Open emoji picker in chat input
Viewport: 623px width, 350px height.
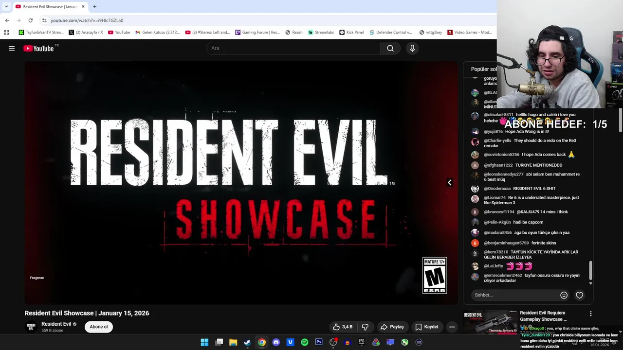pos(564,295)
